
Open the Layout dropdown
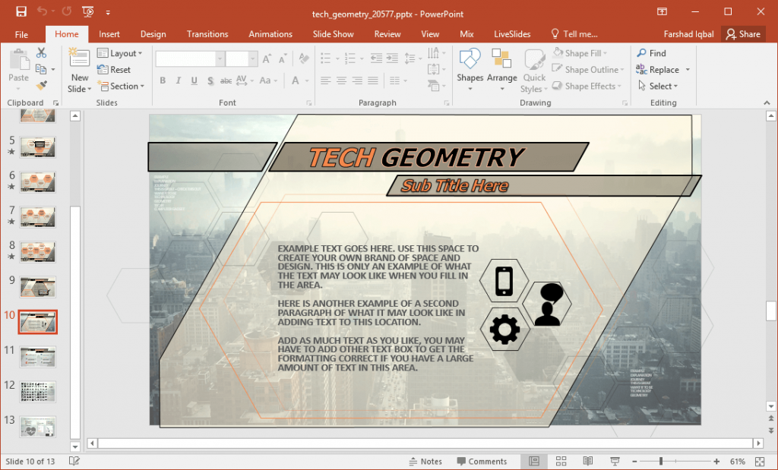120,52
